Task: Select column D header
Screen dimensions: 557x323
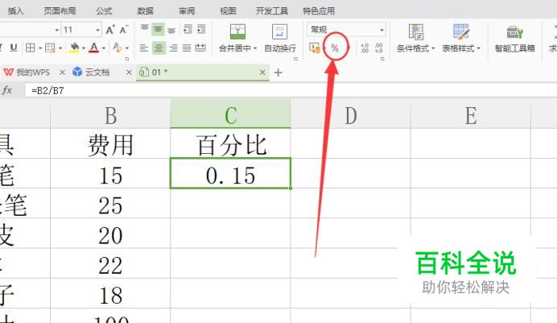Action: coord(351,115)
